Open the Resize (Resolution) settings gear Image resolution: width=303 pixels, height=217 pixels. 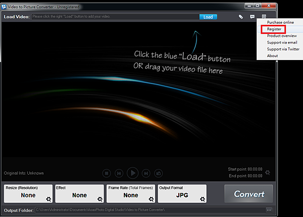(x=48, y=199)
